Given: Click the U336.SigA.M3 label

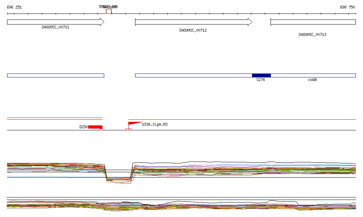Looking at the screenshot, I should tap(155, 125).
